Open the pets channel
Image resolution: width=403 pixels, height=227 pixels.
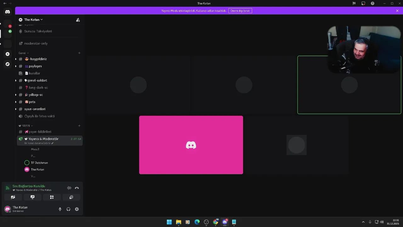(50, 102)
